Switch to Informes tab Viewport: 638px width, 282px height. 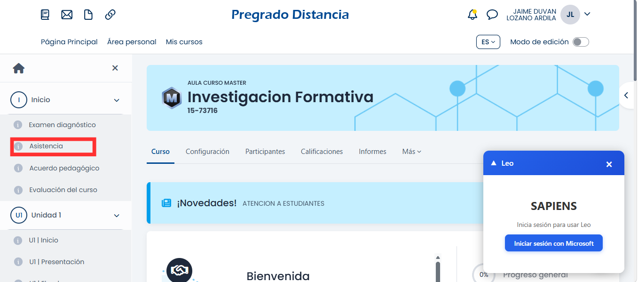tap(372, 152)
